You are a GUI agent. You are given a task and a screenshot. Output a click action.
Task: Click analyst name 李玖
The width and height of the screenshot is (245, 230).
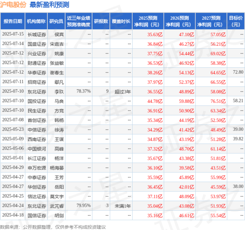pos(59,92)
